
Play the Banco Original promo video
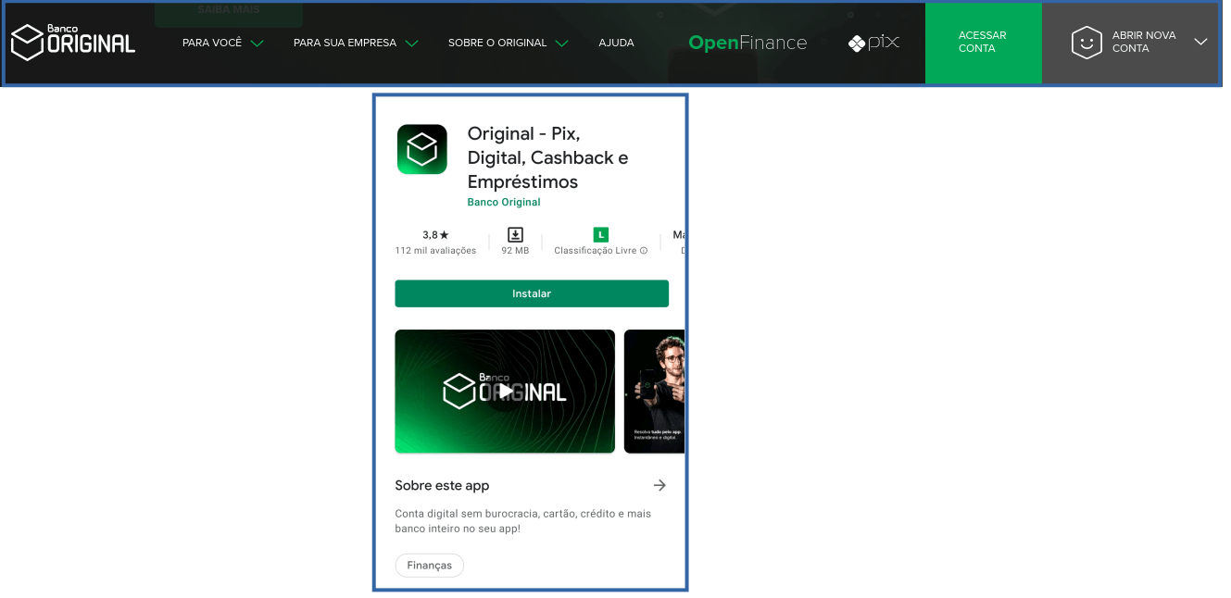tap(505, 391)
